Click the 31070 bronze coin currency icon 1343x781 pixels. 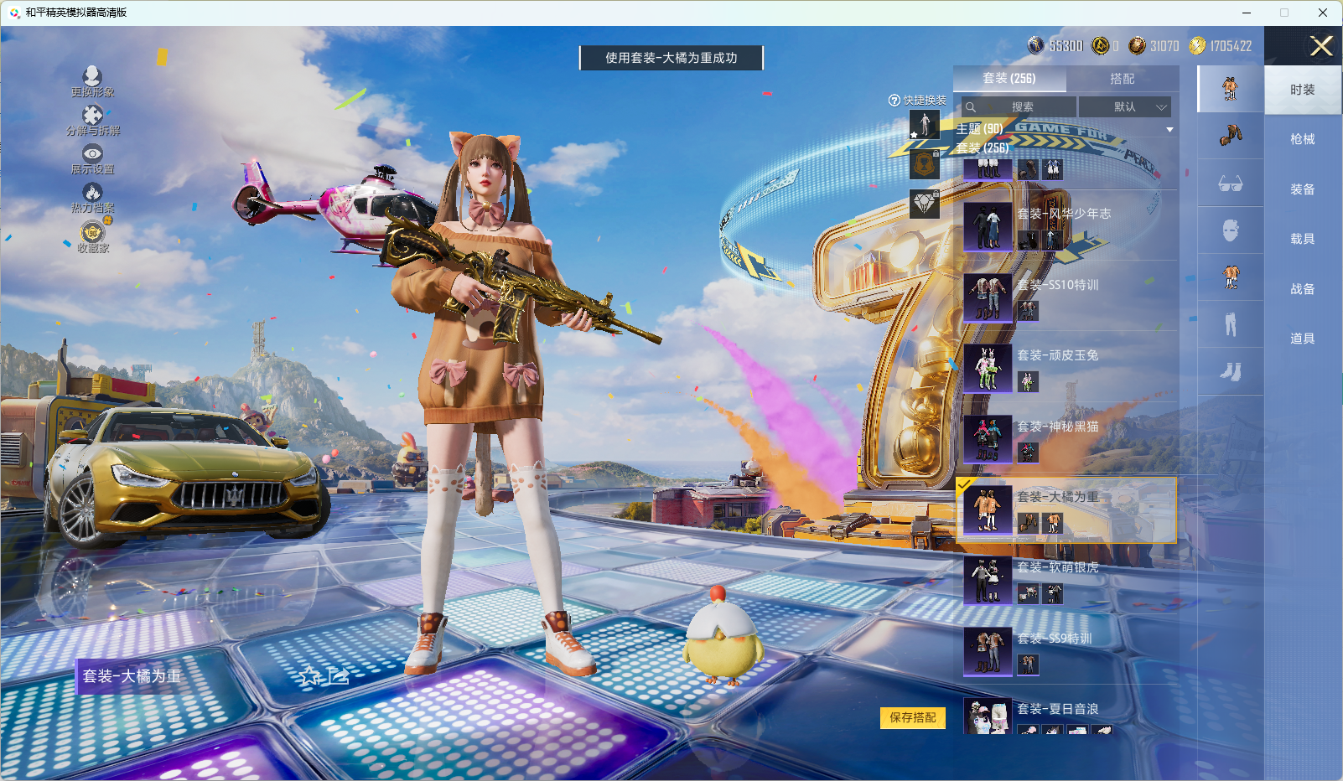tap(1137, 45)
